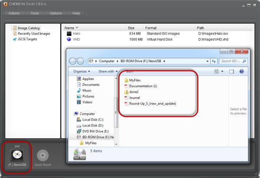Select Round-Up_5_(new_and_update) file

pos(150,104)
